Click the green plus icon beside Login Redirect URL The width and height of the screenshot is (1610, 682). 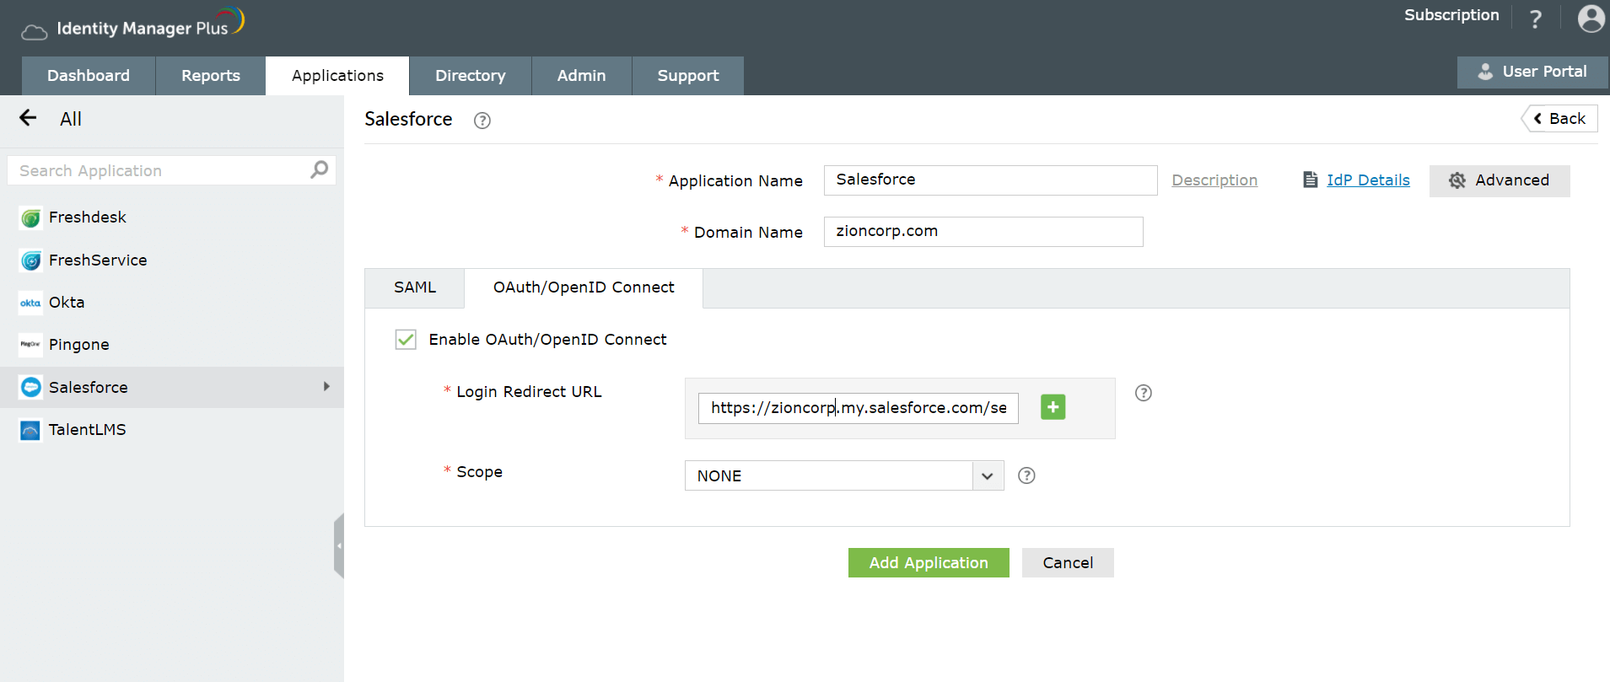pyautogui.click(x=1053, y=407)
